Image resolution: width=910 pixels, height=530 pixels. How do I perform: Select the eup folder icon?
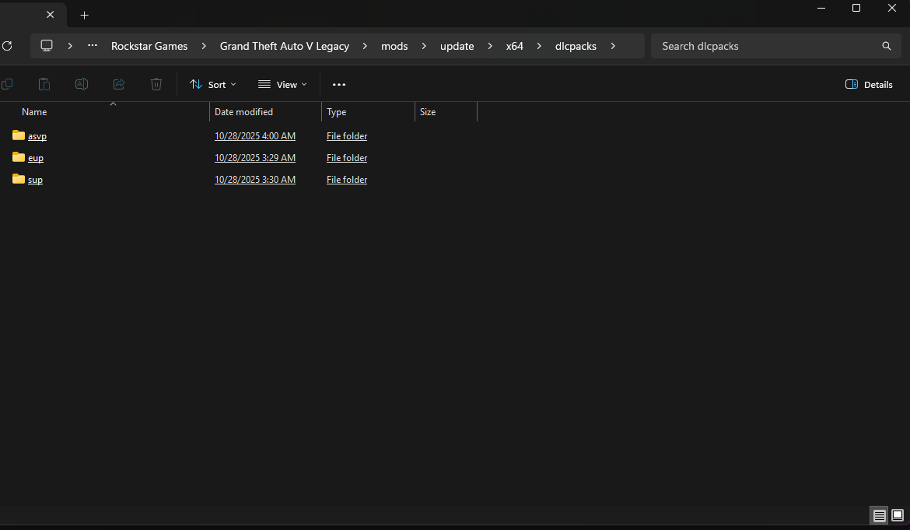tap(19, 157)
